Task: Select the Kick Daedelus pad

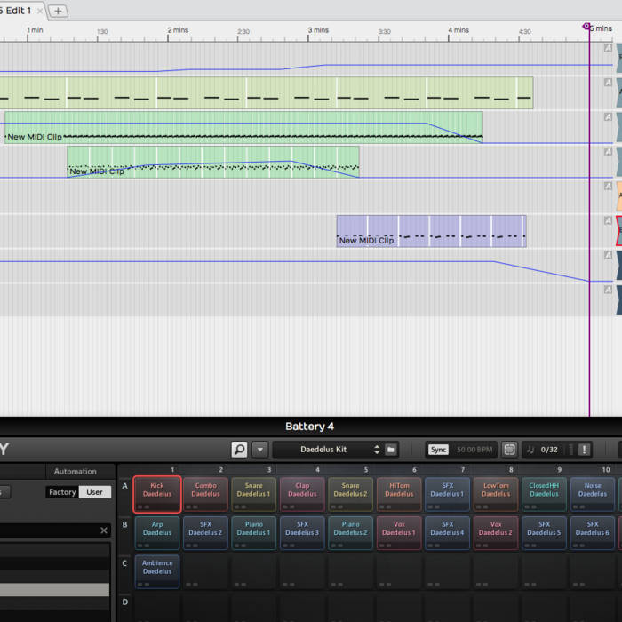Action: click(157, 494)
